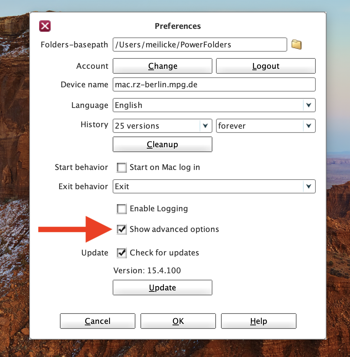The height and width of the screenshot is (357, 350).
Task: Run history Cleanup
Action: click(163, 144)
